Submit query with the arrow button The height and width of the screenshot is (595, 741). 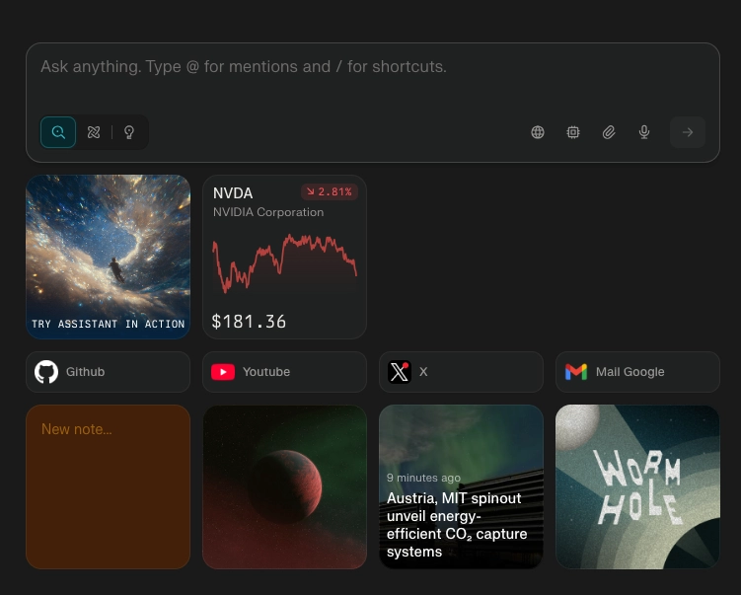(x=688, y=132)
